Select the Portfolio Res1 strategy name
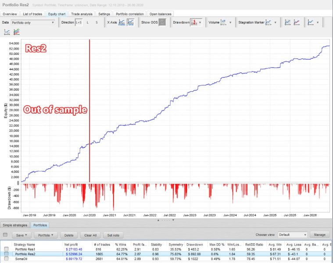The height and width of the screenshot is (263, 333). pyautogui.click(x=25, y=249)
